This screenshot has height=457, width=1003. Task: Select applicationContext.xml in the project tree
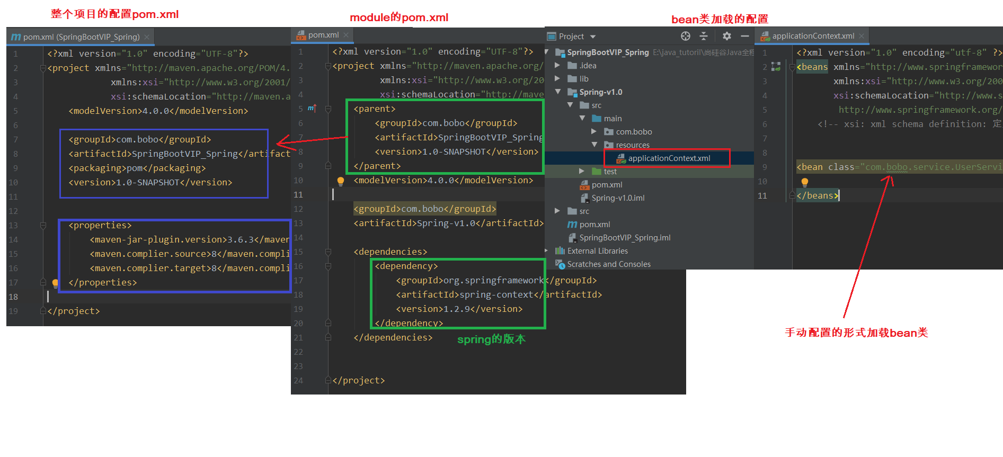coord(669,158)
